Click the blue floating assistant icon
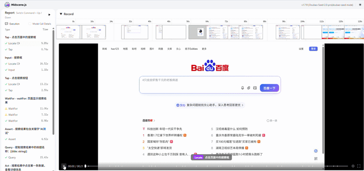364x171 pixels. [316, 151]
